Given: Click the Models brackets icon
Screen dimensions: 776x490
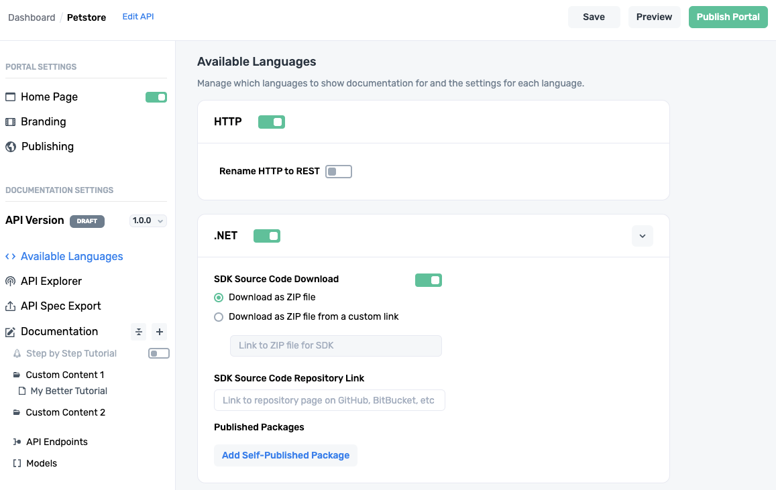Looking at the screenshot, I should click(17, 463).
